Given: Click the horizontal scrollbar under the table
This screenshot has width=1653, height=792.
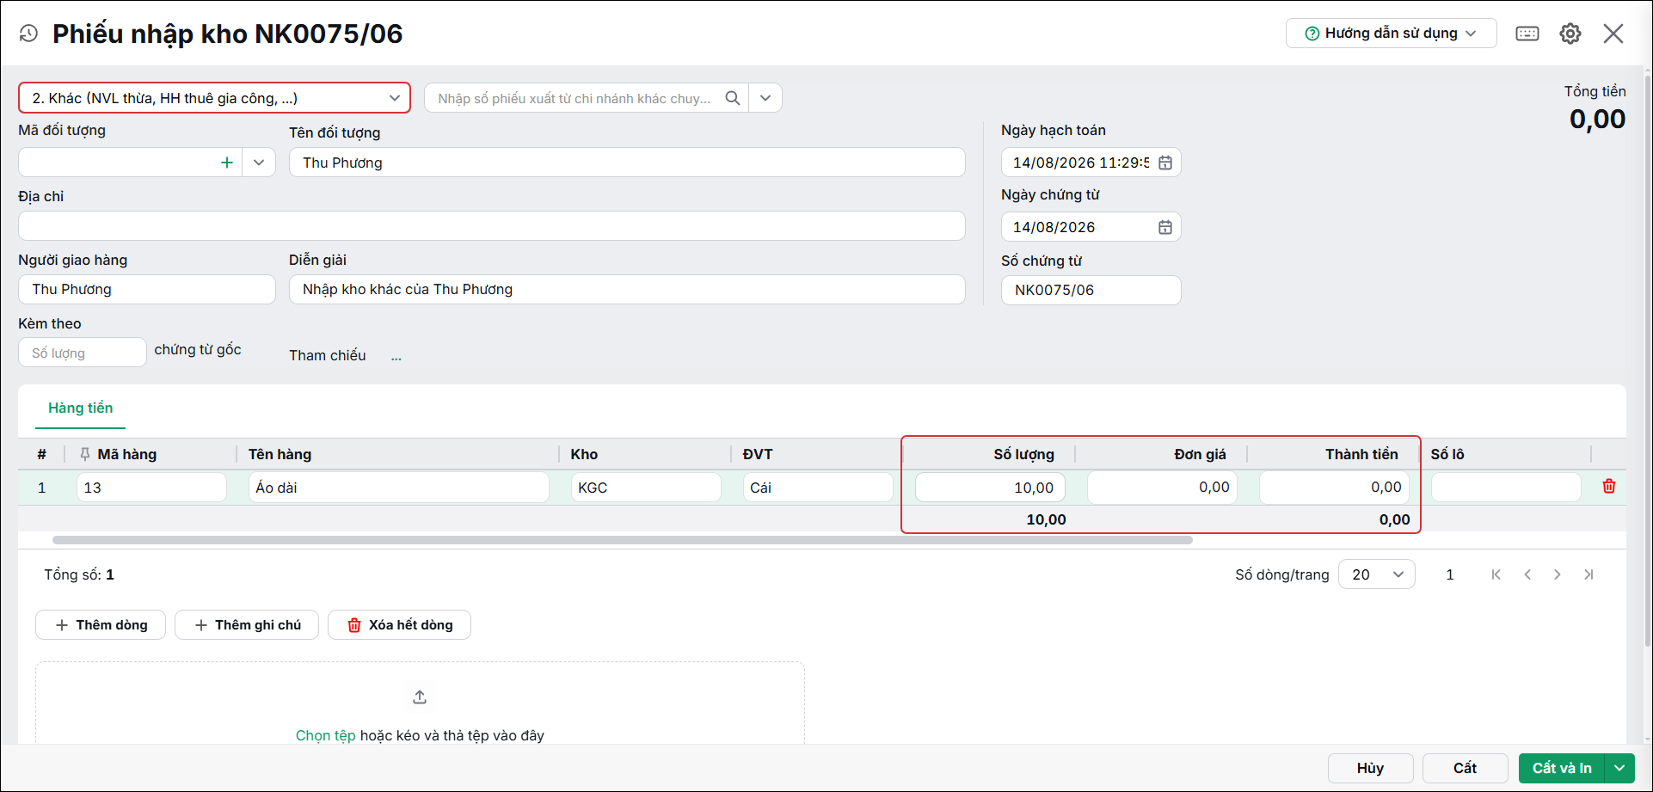Looking at the screenshot, I should pyautogui.click(x=622, y=540).
